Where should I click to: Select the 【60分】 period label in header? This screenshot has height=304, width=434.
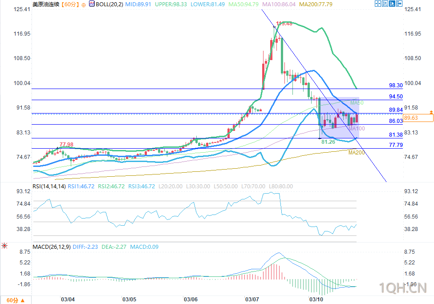(69, 4)
